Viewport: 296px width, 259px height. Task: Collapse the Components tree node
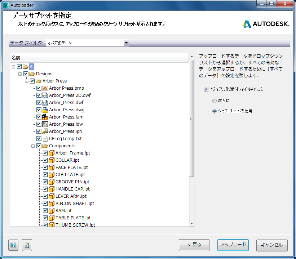tap(33, 146)
